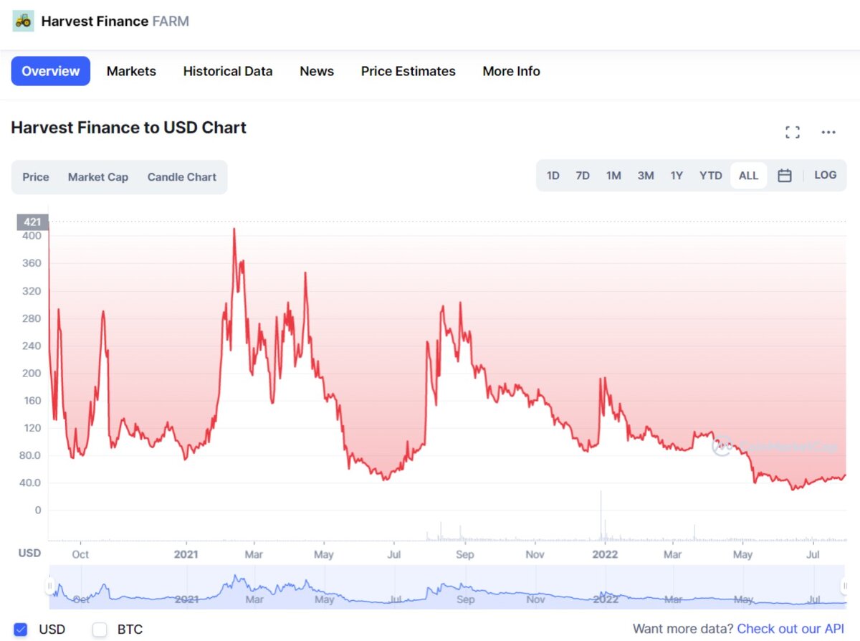860x641 pixels.
Task: Switch to the Markets tab
Action: (x=131, y=71)
